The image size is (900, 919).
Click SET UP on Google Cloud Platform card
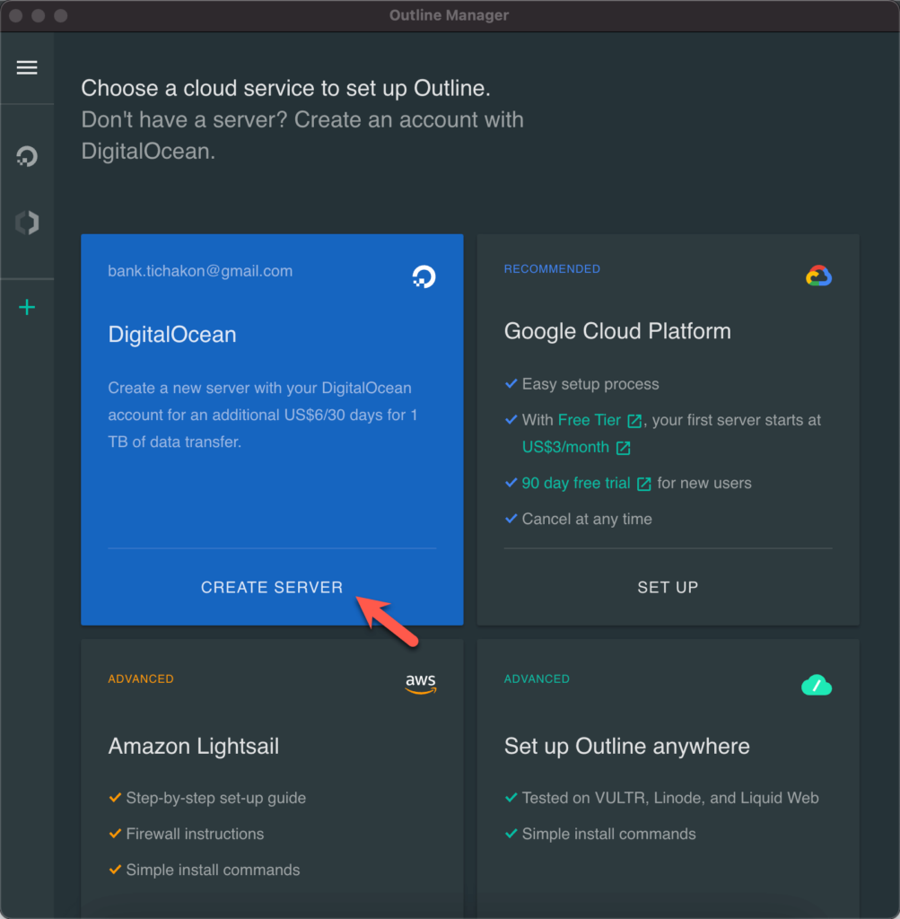tap(668, 587)
